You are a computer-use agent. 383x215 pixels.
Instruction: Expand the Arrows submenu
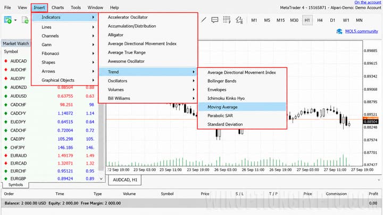point(65,71)
